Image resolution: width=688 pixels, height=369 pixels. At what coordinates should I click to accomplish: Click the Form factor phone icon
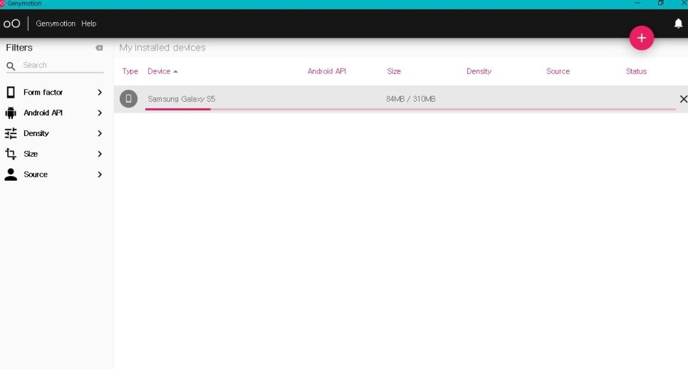coord(11,92)
